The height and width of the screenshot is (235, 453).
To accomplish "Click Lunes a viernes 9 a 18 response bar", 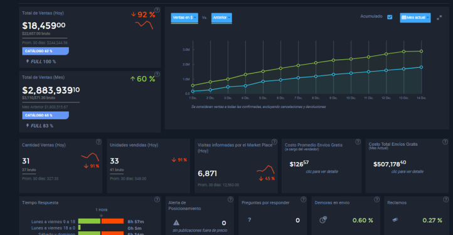I will [x=101, y=221].
